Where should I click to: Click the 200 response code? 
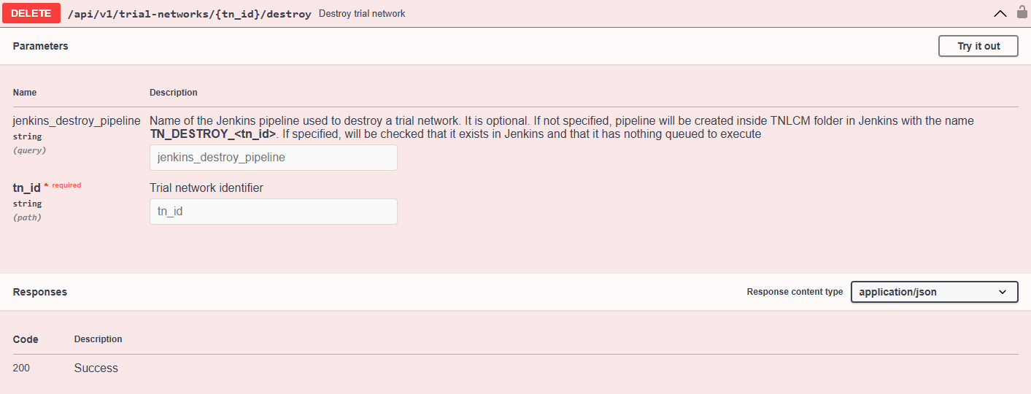point(21,368)
